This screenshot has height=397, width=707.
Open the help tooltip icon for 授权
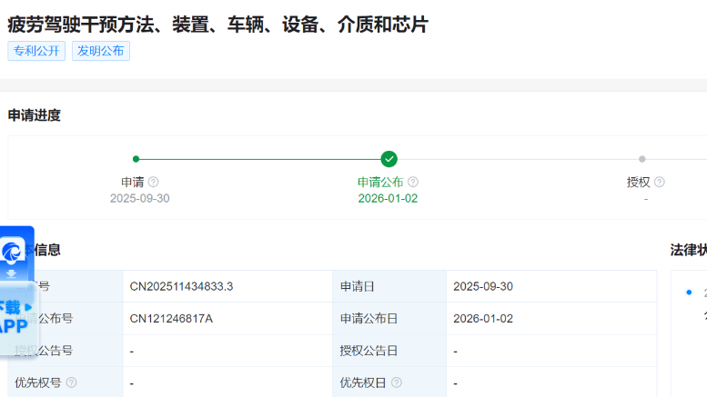tap(660, 182)
